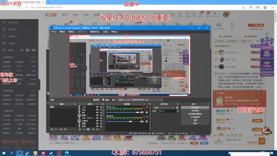
Task: Enable 工作室模式 studio mode
Action: pyautogui.click(x=195, y=117)
